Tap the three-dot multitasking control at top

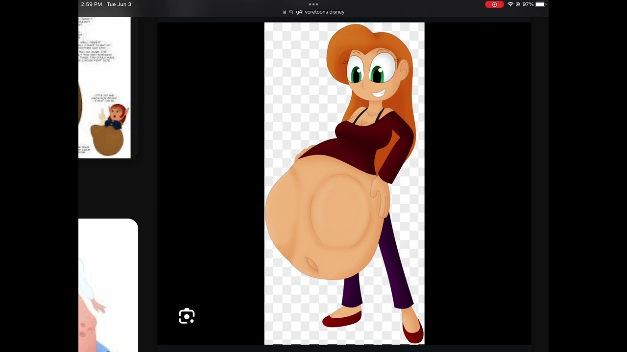pyautogui.click(x=313, y=4)
